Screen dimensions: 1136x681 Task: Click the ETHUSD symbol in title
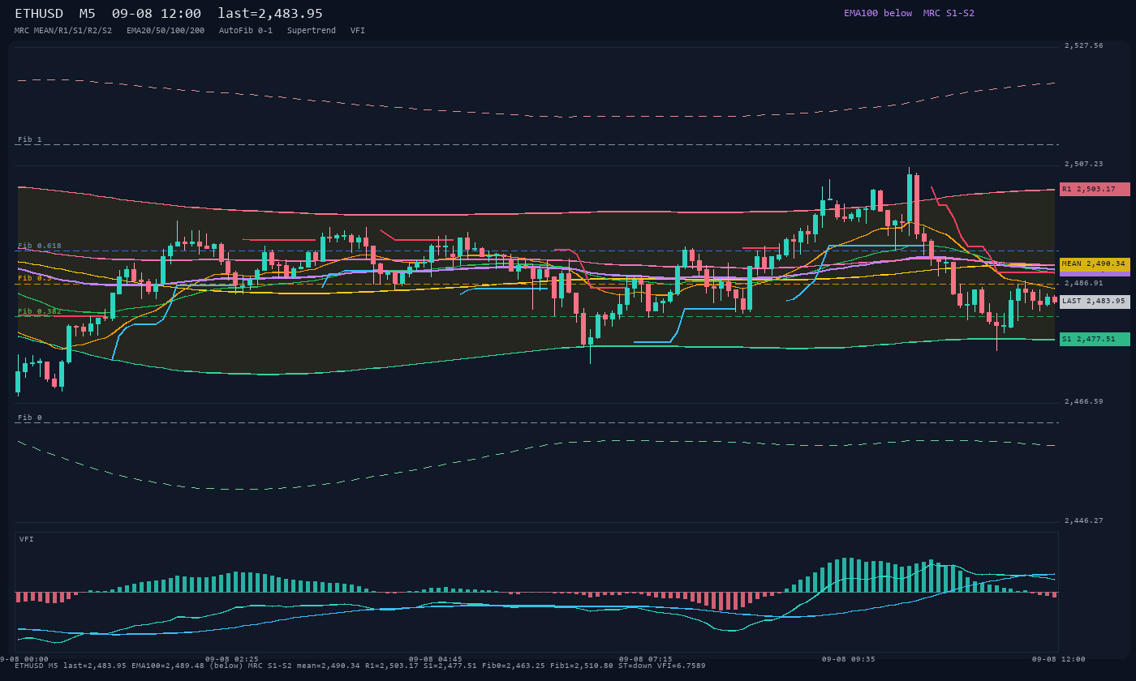41,14
